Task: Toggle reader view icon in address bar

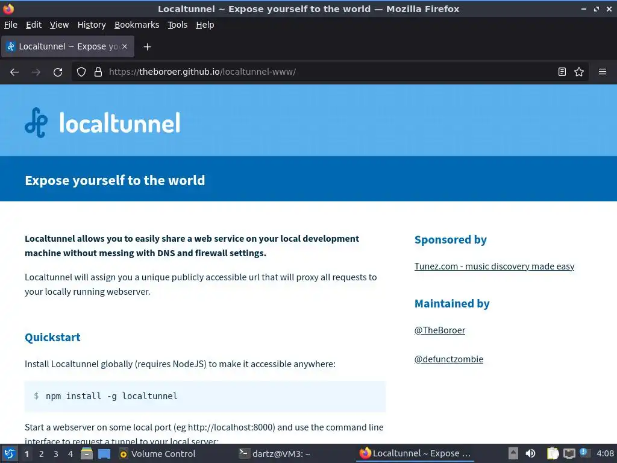Action: [x=562, y=72]
